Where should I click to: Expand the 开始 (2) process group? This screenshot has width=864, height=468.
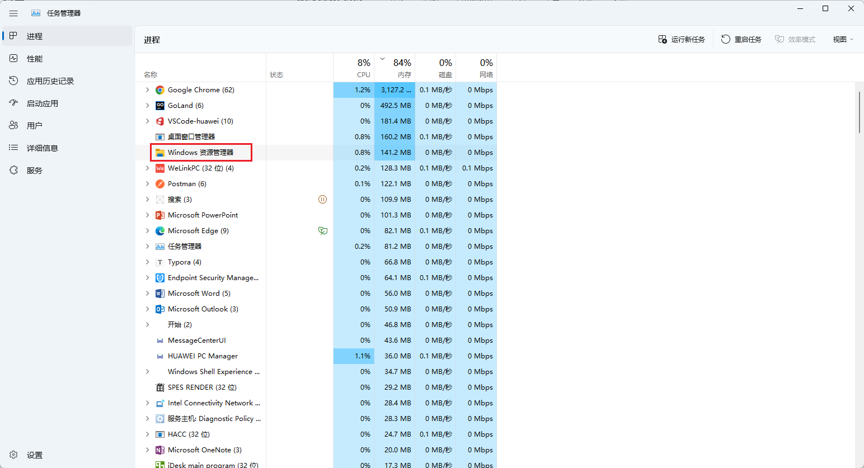pyautogui.click(x=147, y=325)
